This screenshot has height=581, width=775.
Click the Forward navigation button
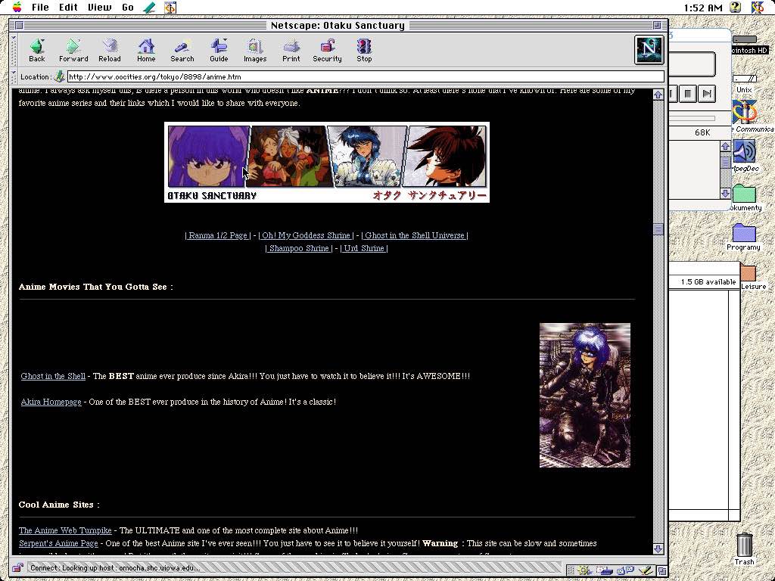73,51
